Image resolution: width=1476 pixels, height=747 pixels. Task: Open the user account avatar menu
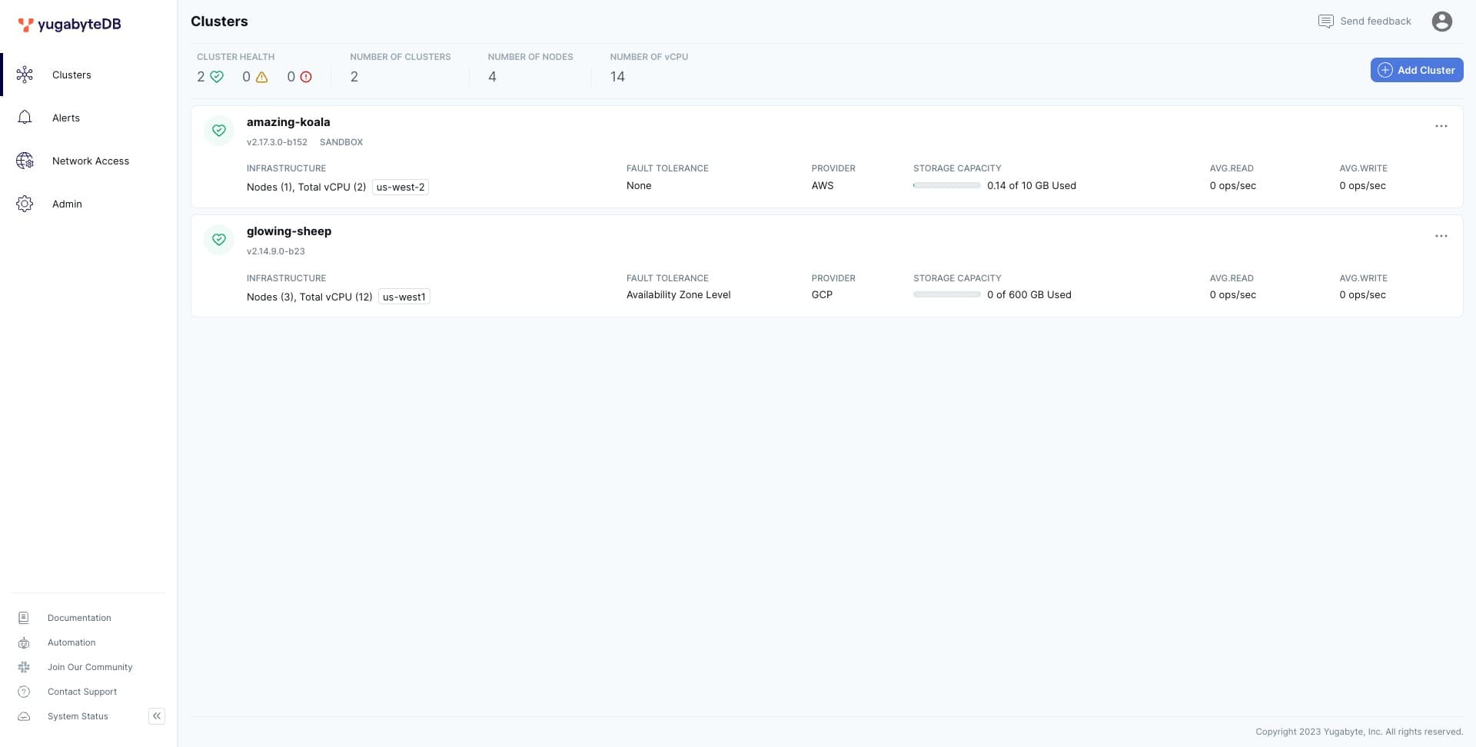[x=1442, y=22]
